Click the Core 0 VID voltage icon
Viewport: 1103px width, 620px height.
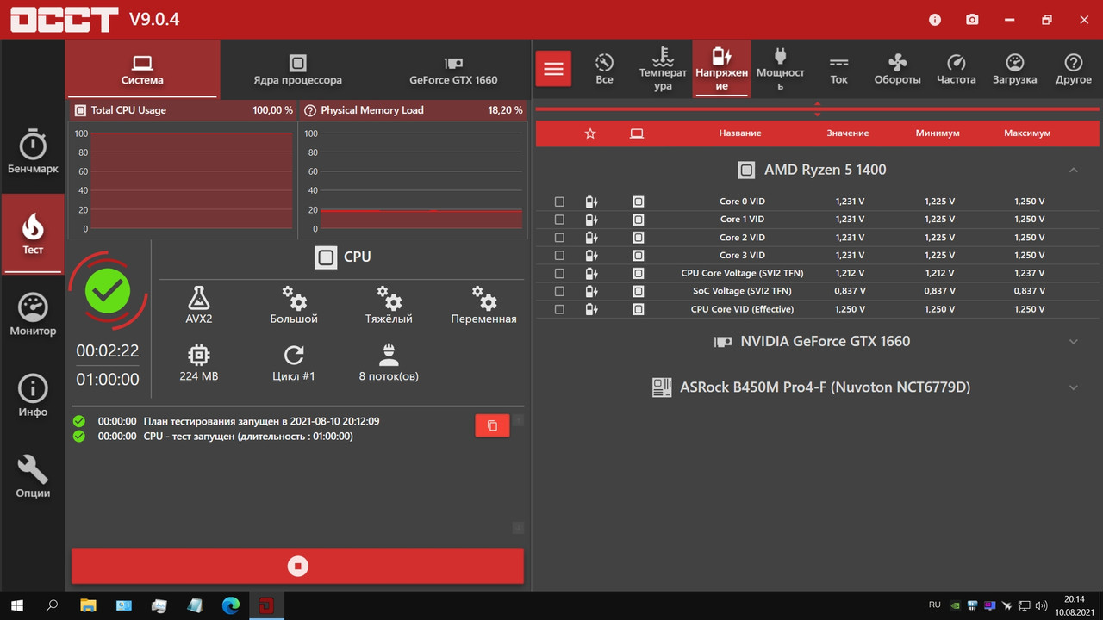coord(591,201)
